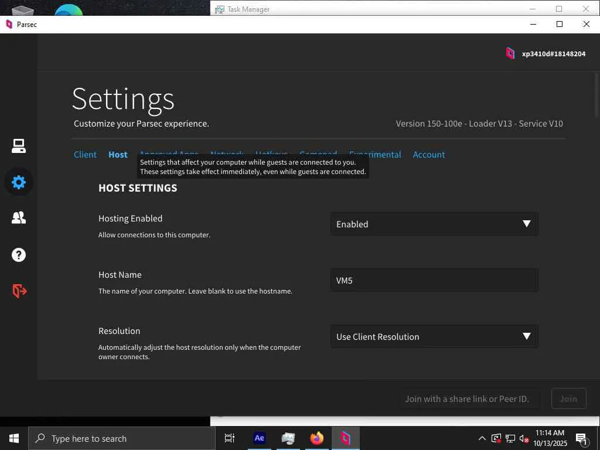Click the security tray icon with red dot
The width and height of the screenshot is (600, 450).
496,438
